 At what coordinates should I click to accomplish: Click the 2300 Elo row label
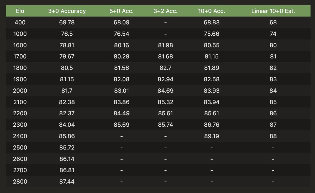tap(20, 125)
